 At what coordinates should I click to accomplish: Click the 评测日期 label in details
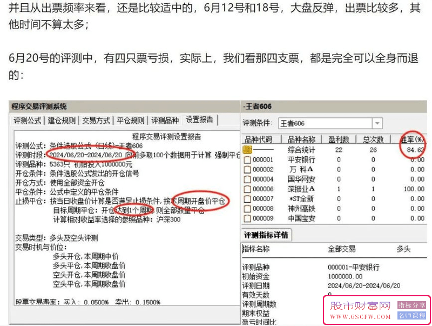[x=255, y=286]
